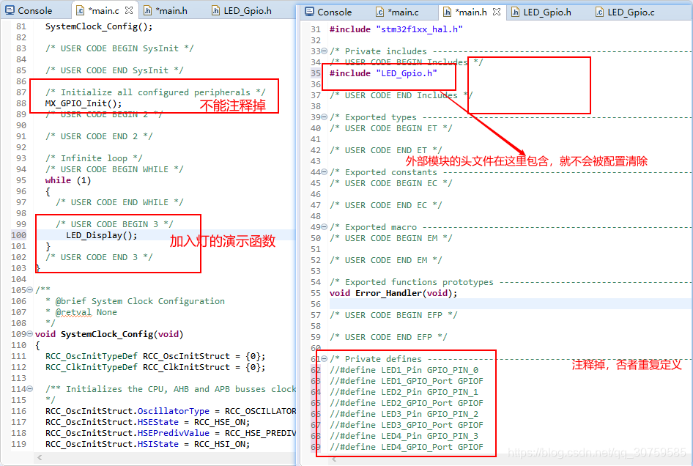693x466 pixels.
Task: Click line number 100 in main.c gutter
Action: tap(18, 235)
